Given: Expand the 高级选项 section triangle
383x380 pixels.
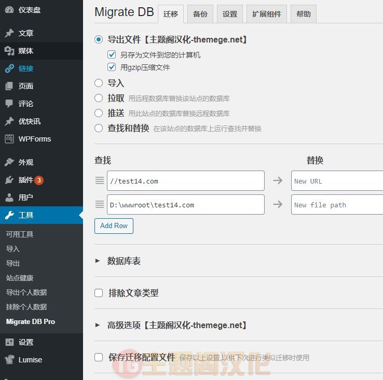Looking at the screenshot, I should pos(98,325).
